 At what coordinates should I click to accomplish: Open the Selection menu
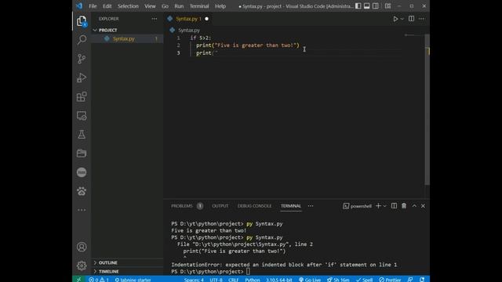click(x=128, y=6)
